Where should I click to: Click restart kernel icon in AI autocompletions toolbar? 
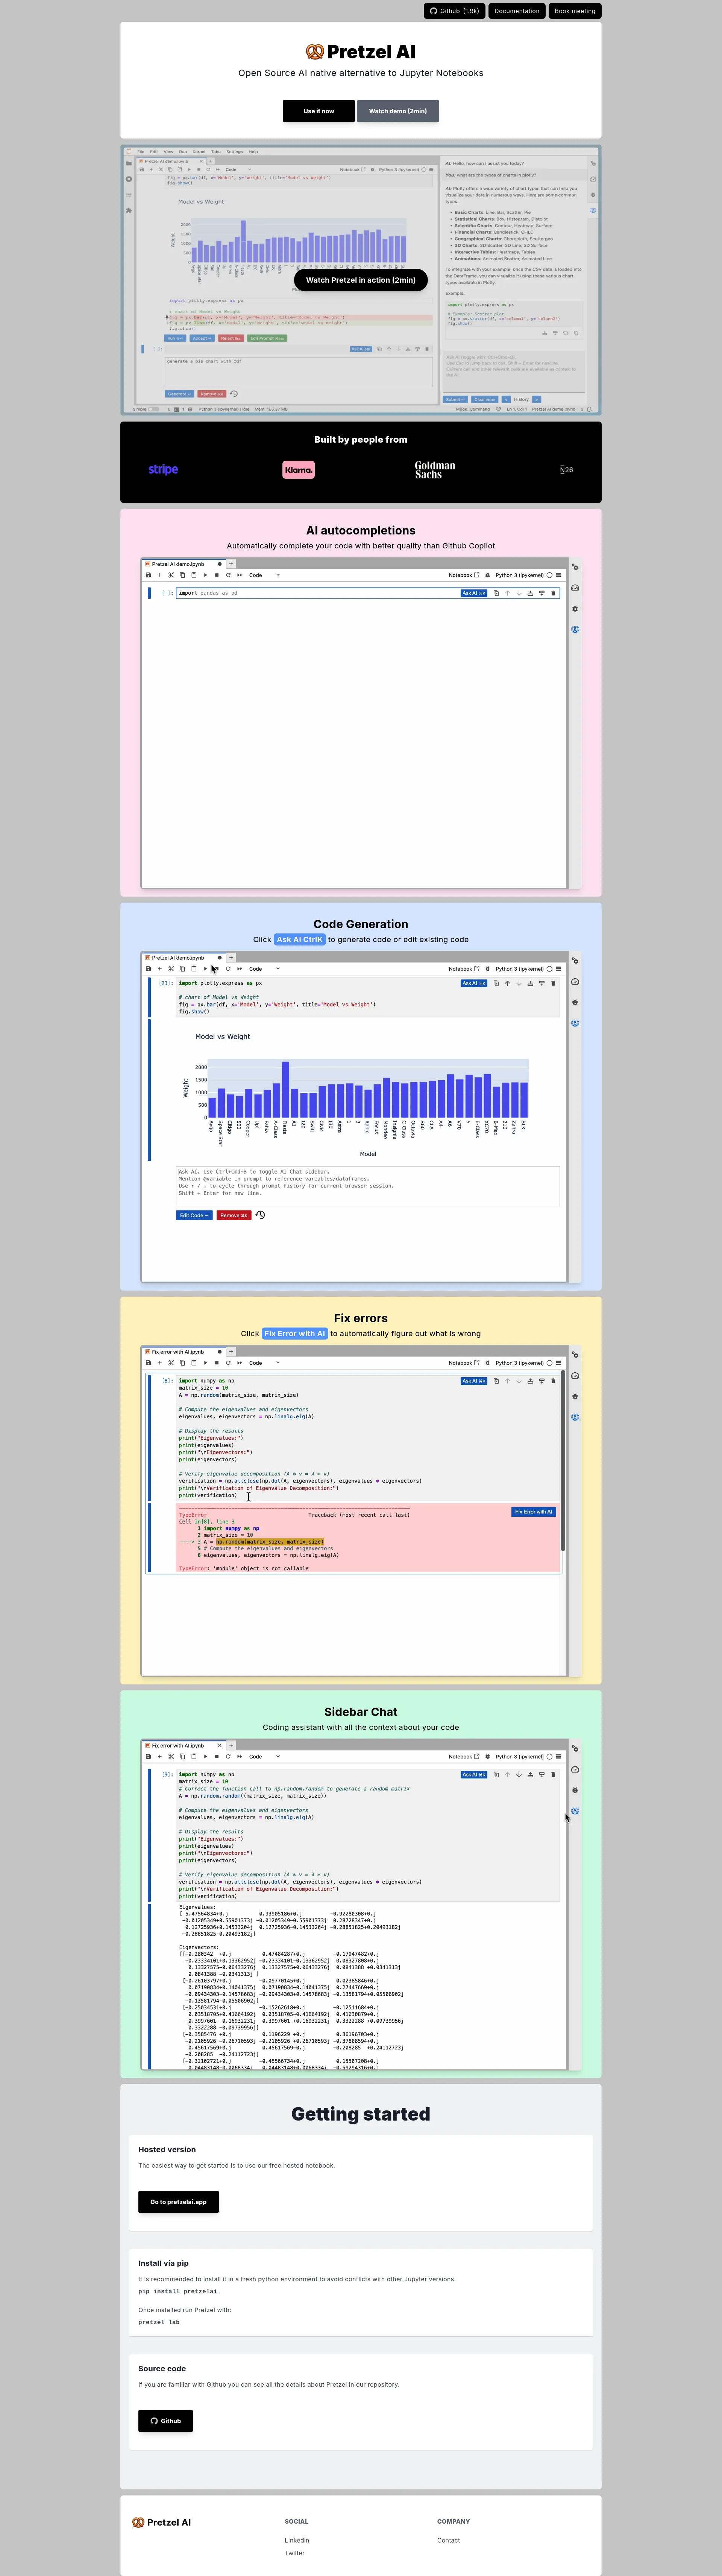click(229, 575)
